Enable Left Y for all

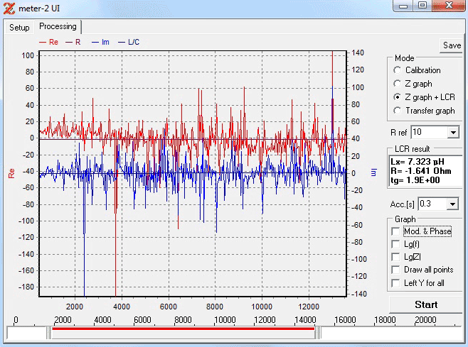point(396,283)
